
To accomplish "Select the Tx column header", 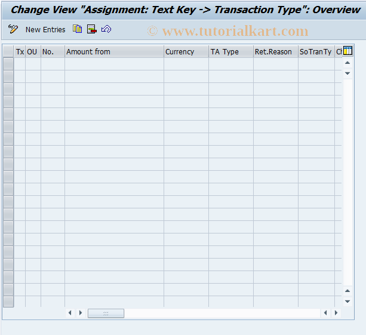I will coord(20,51).
